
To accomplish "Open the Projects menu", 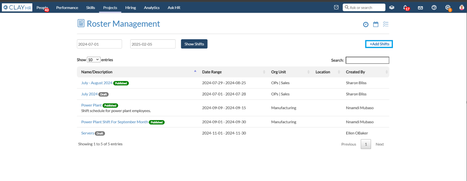I will [110, 8].
